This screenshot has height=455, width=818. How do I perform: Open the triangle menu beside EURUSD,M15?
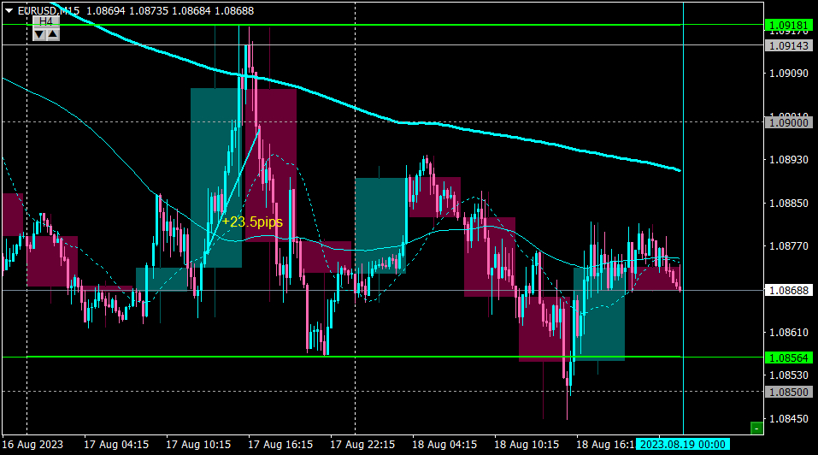click(9, 10)
